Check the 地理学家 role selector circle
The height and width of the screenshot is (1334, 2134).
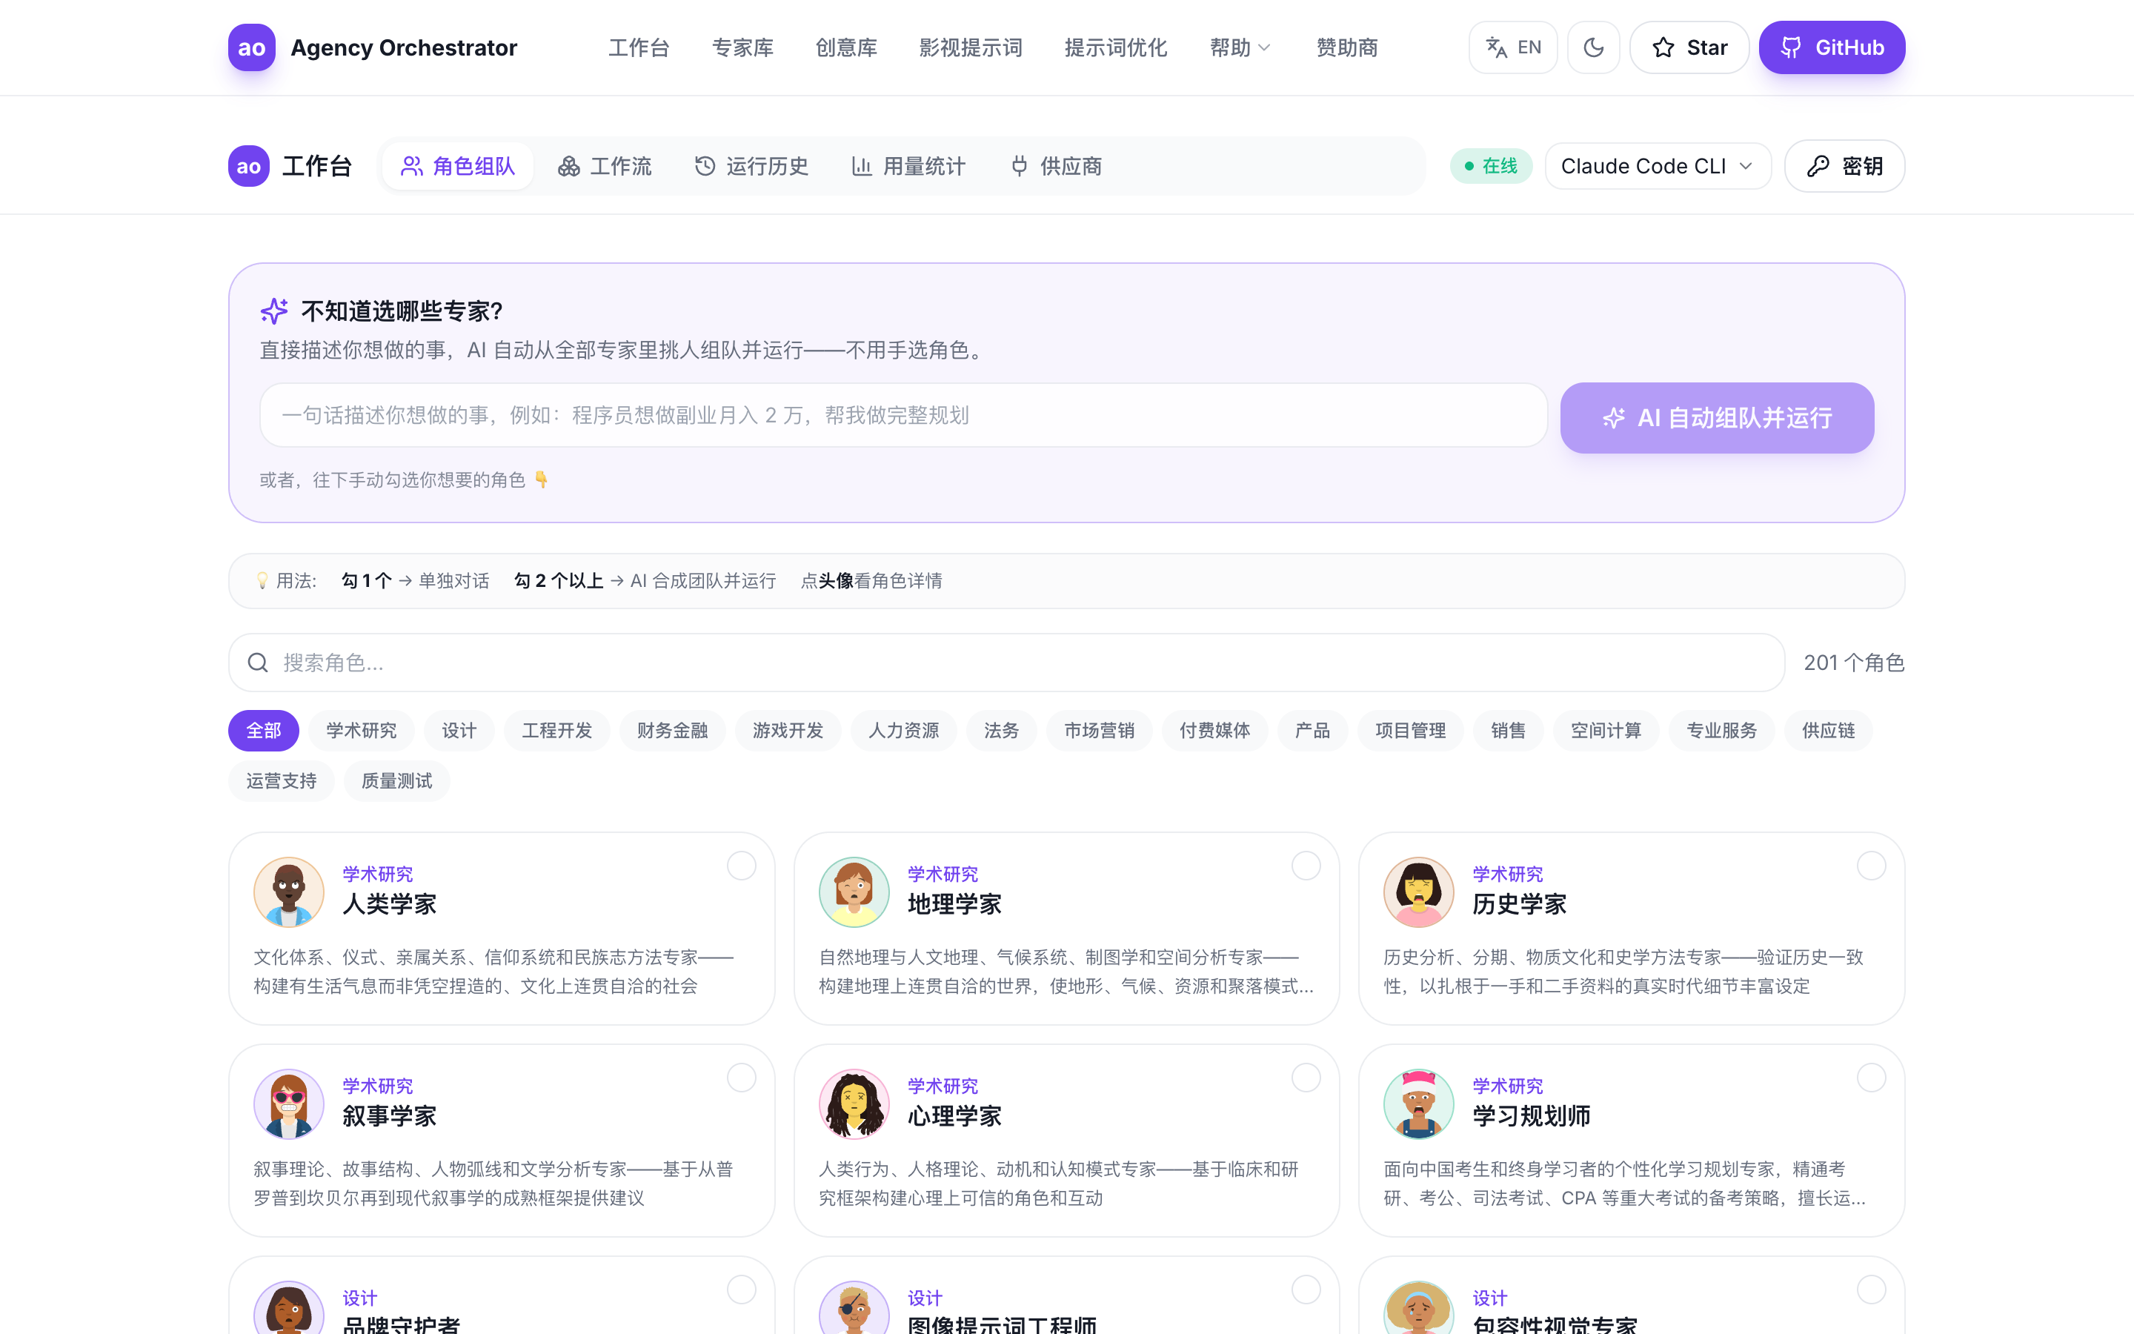click(x=1306, y=866)
